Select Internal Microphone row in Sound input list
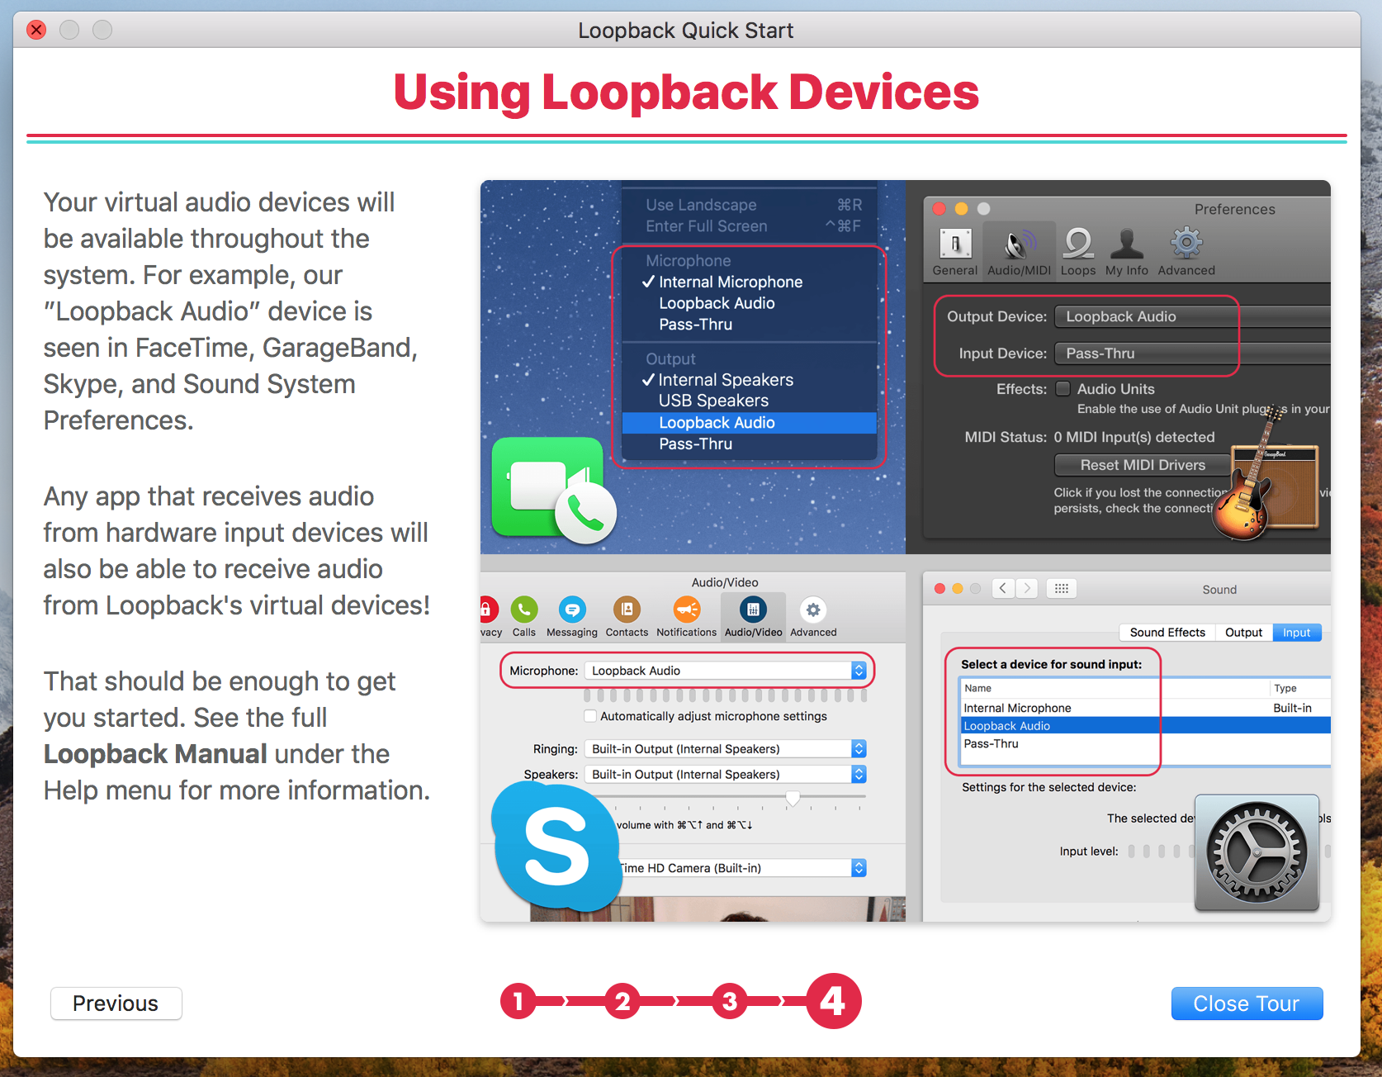Screen dimensions: 1382x1077 pyautogui.click(x=1145, y=708)
